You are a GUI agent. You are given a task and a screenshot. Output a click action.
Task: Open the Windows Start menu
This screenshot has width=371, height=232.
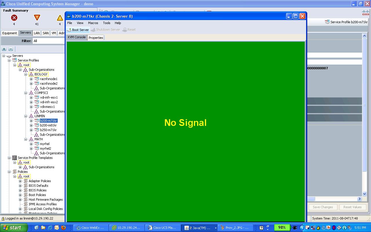coord(14,228)
